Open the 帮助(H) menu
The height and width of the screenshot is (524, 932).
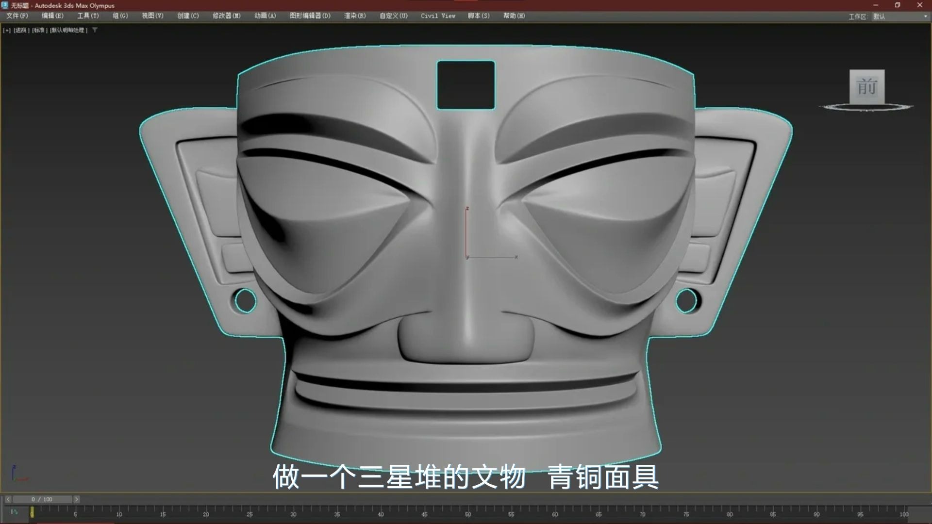pos(514,16)
